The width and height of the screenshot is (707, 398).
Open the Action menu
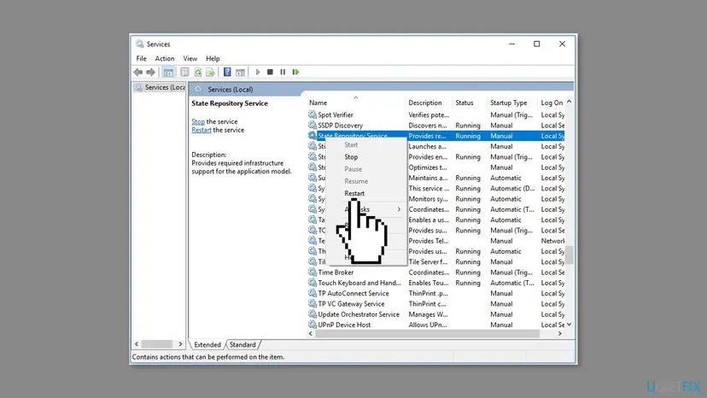click(165, 59)
